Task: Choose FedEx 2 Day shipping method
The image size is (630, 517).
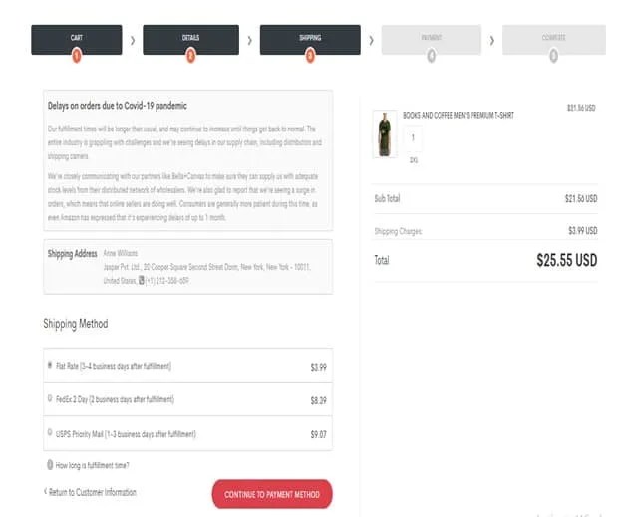Action: pyautogui.click(x=50, y=399)
